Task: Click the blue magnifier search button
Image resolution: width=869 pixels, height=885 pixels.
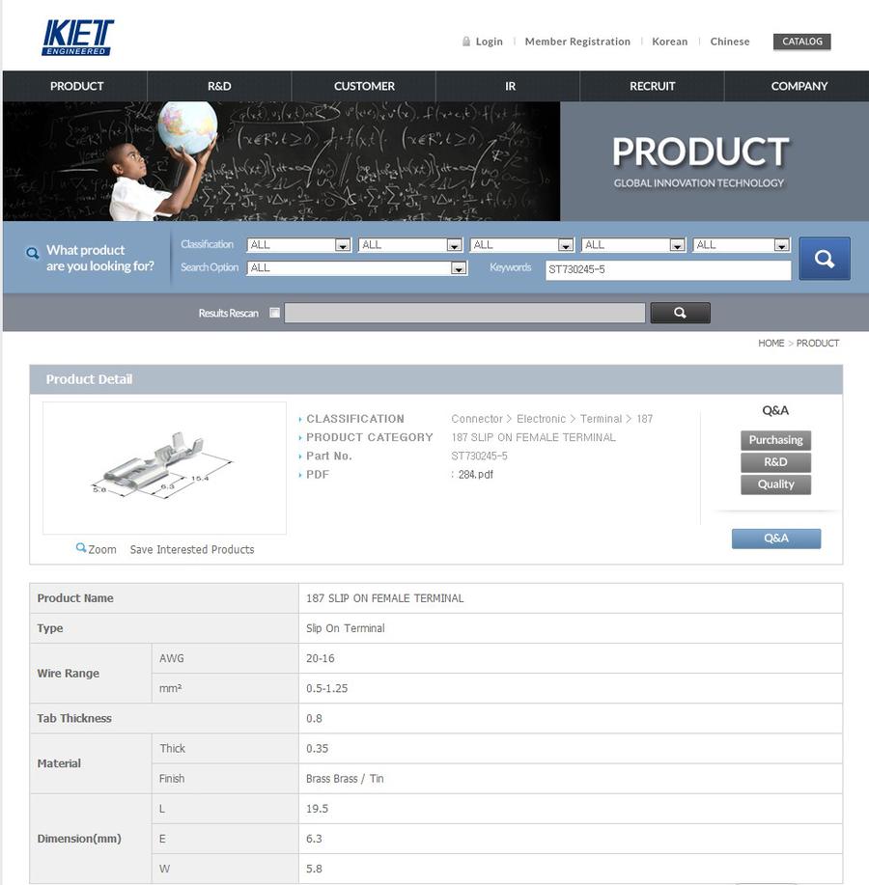Action: 825,259
